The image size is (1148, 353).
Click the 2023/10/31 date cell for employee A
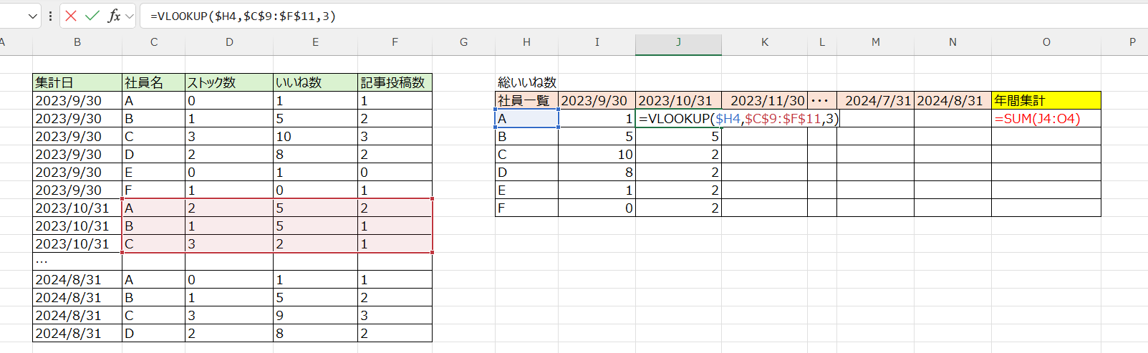77,208
